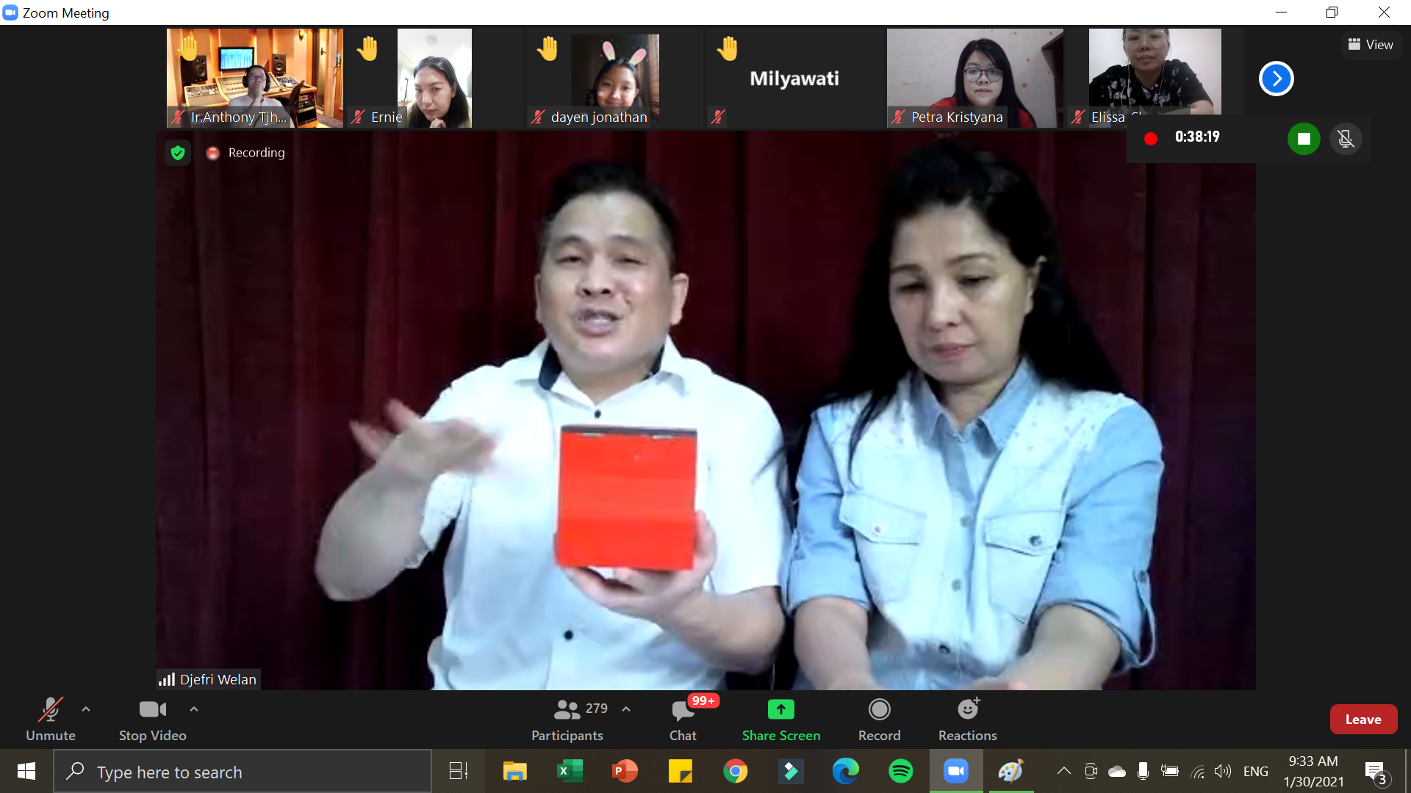Click the Recording indicator
The height and width of the screenshot is (793, 1411).
coord(245,153)
